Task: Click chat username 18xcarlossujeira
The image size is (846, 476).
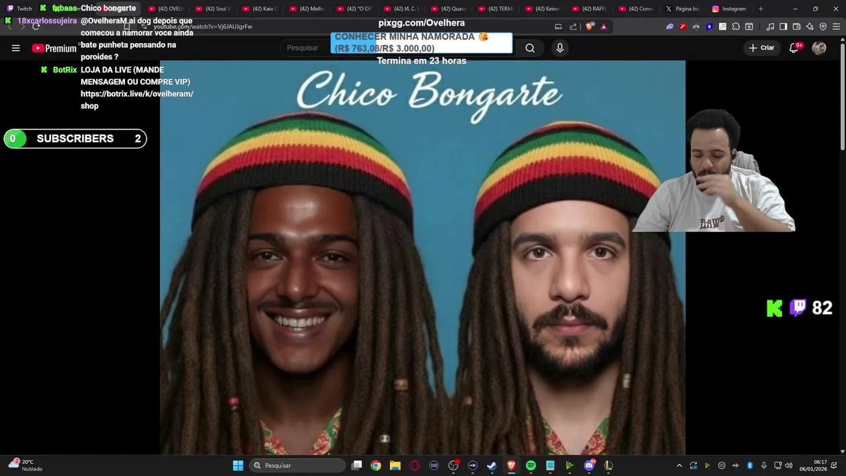Action: (x=47, y=21)
